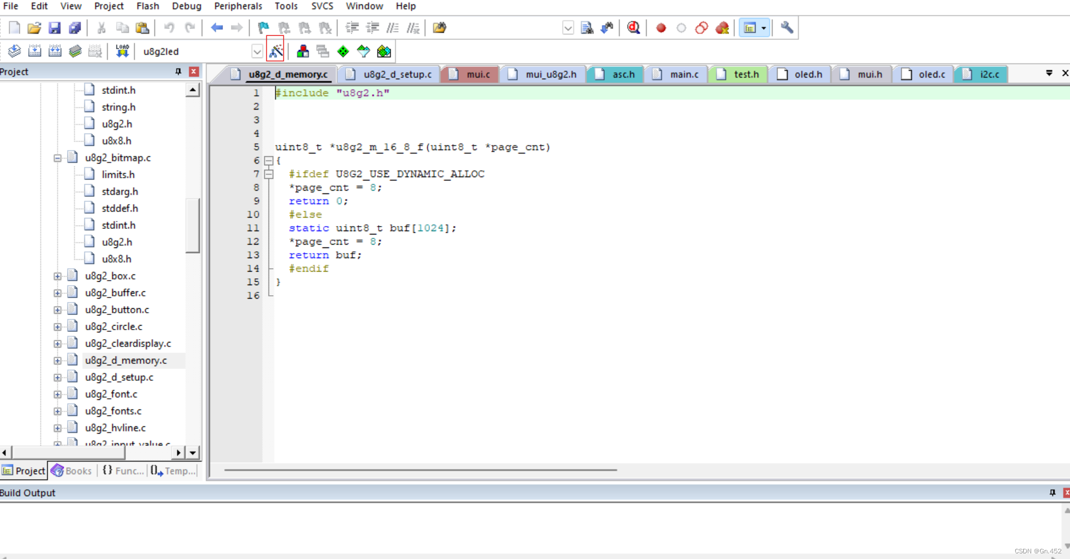The width and height of the screenshot is (1070, 559).
Task: Open Configuration wrench icon
Action: (x=787, y=28)
